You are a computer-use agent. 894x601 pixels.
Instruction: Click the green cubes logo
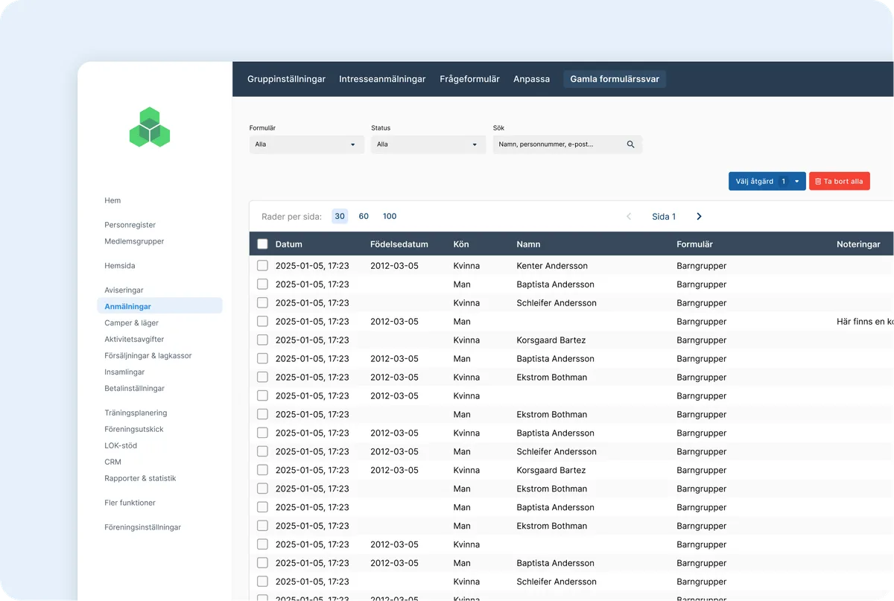(150, 127)
